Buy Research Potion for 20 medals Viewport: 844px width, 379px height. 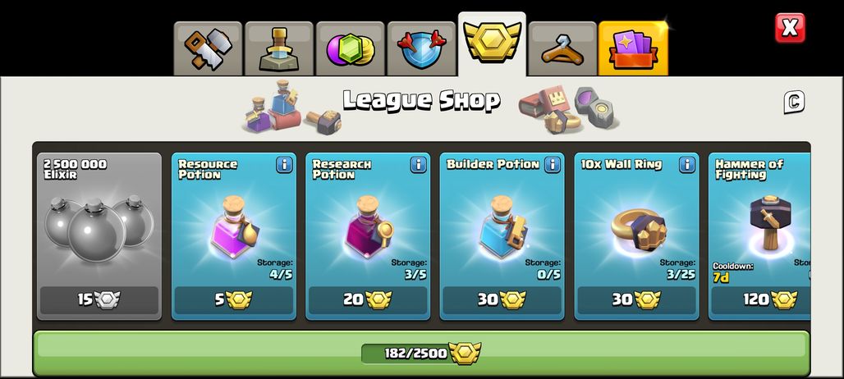click(368, 300)
